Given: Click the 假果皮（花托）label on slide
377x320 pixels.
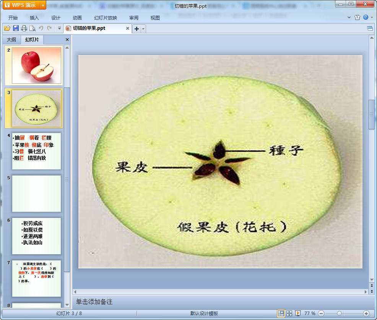Looking at the screenshot, I should click(232, 227).
